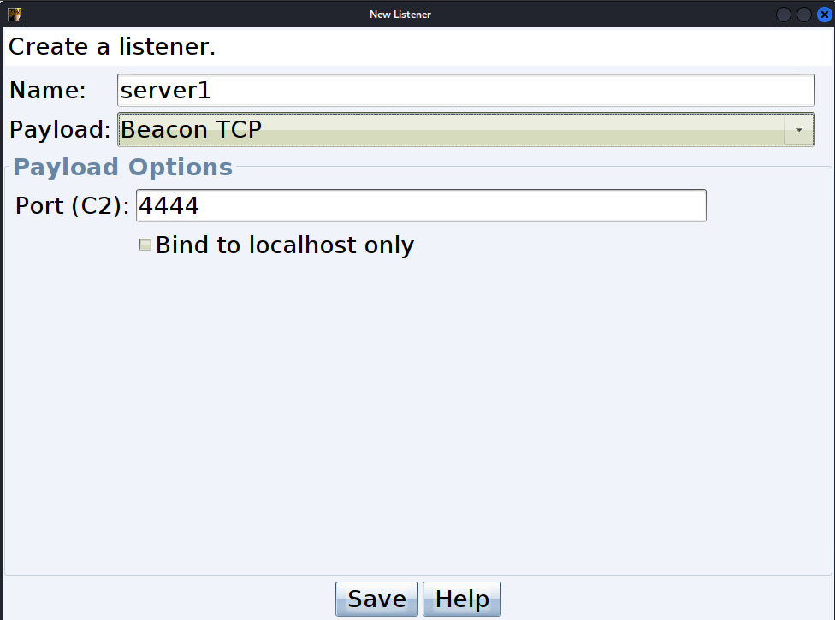835x620 pixels.
Task: Click the Name field containing server1
Action: pyautogui.click(x=466, y=91)
